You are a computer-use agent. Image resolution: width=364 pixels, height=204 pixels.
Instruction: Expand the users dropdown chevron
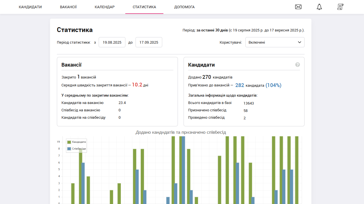299,42
